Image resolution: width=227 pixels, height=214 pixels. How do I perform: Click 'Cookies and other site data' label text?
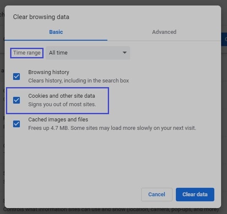coord(62,96)
